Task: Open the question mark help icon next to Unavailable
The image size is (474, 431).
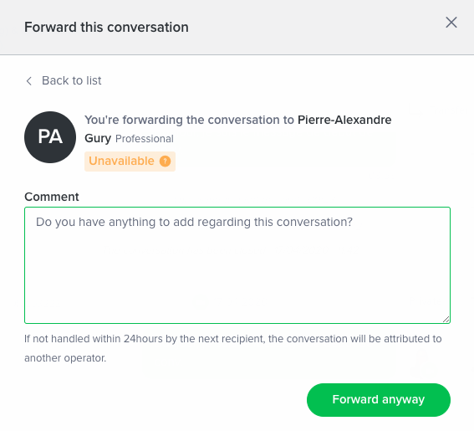Action: (x=165, y=161)
